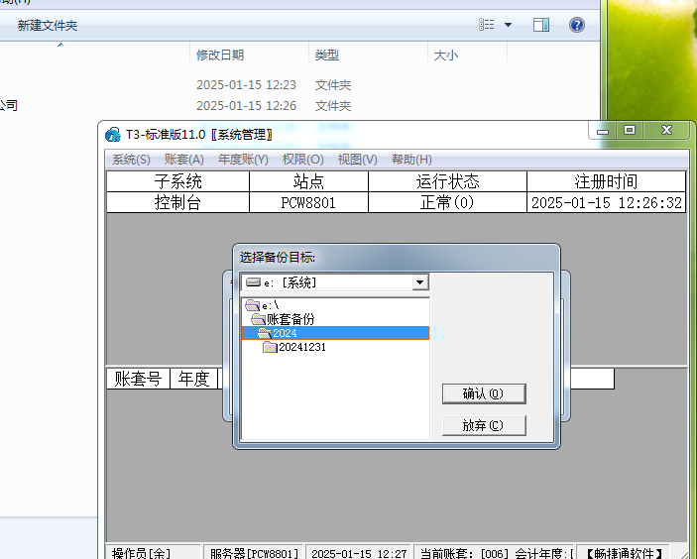Sort Explorer list by 大小 column

point(468,56)
